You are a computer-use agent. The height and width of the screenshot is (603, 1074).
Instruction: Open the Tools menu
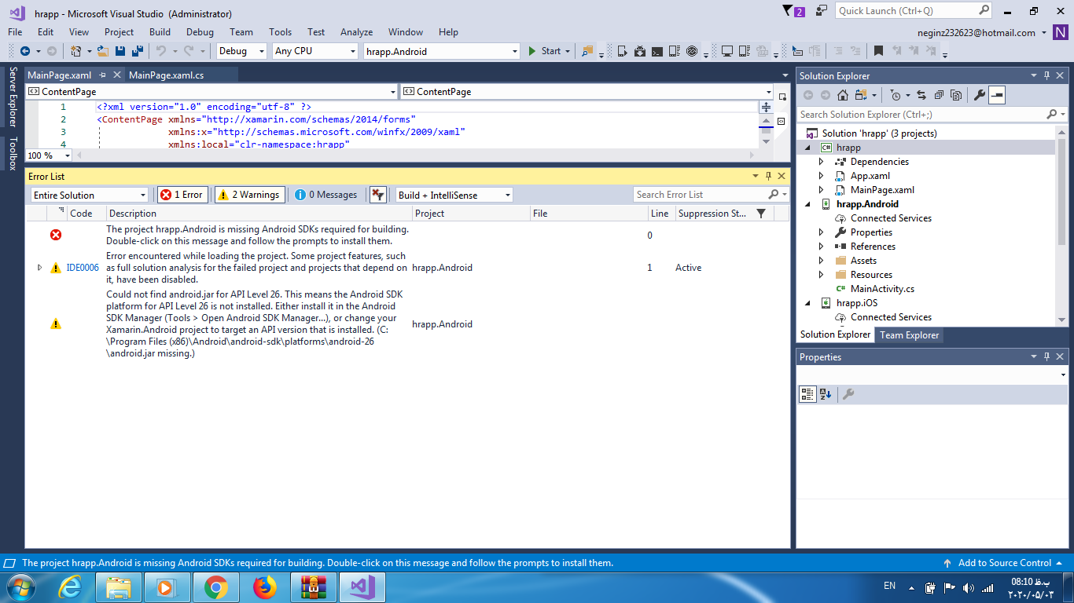280,32
